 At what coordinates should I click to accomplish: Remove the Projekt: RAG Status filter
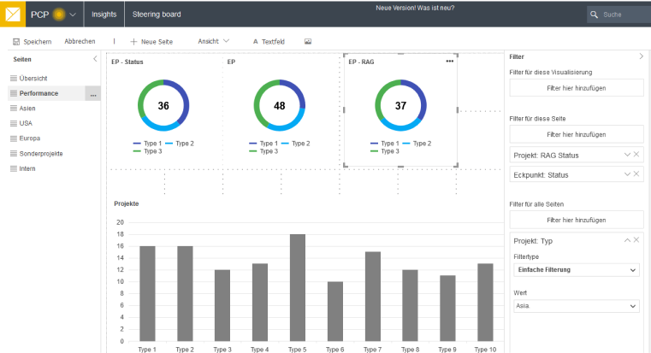click(x=636, y=154)
